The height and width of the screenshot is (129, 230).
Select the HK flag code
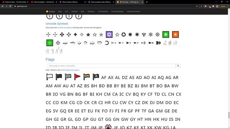click(156, 119)
